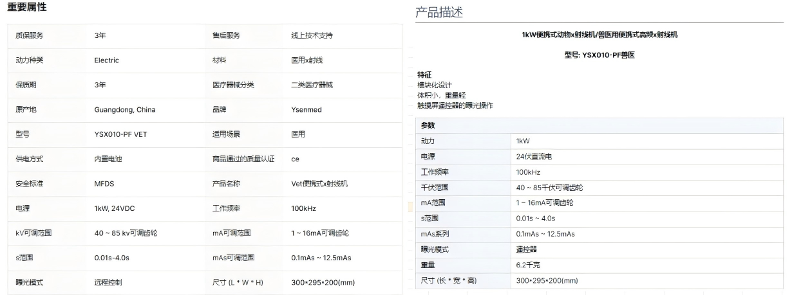Click the 产品描述 section heading
This screenshot has height=295, width=792.
point(438,12)
